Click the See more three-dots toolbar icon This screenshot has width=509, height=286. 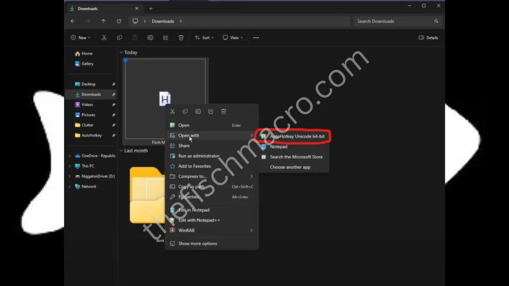(256, 38)
